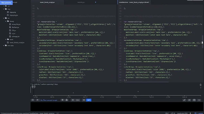The height and width of the screenshot is (114, 204).
Task: Click the Run process button
Action: pos(6,3)
